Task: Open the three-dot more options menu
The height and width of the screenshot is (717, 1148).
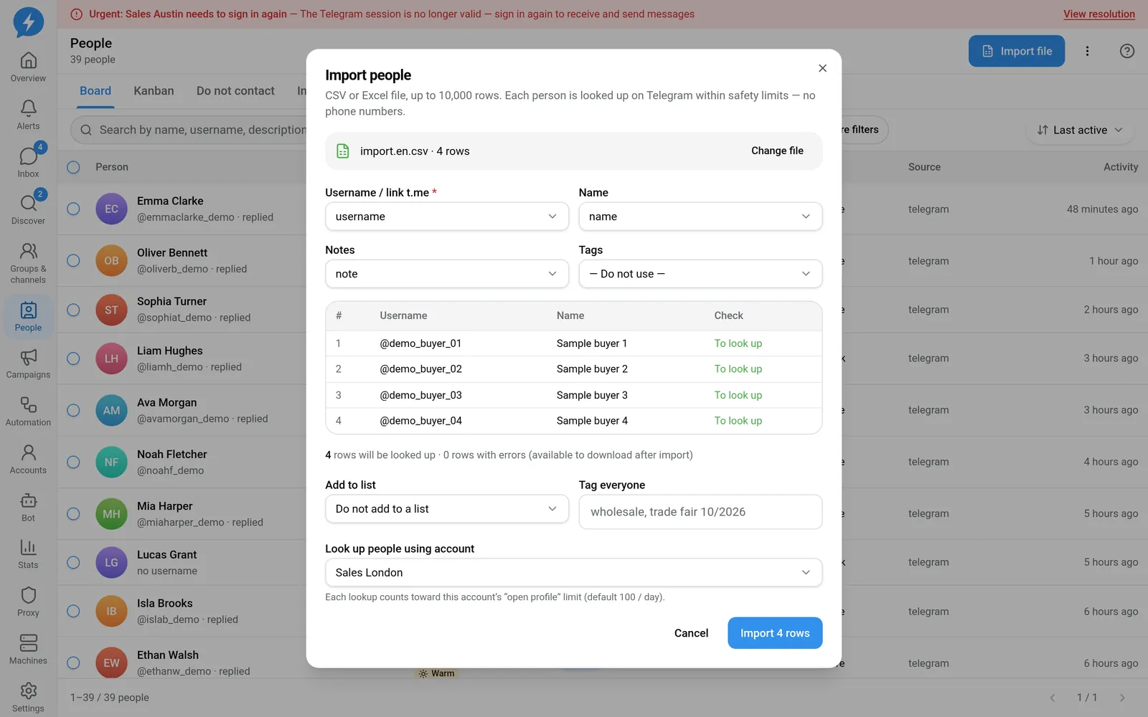Action: [1087, 51]
